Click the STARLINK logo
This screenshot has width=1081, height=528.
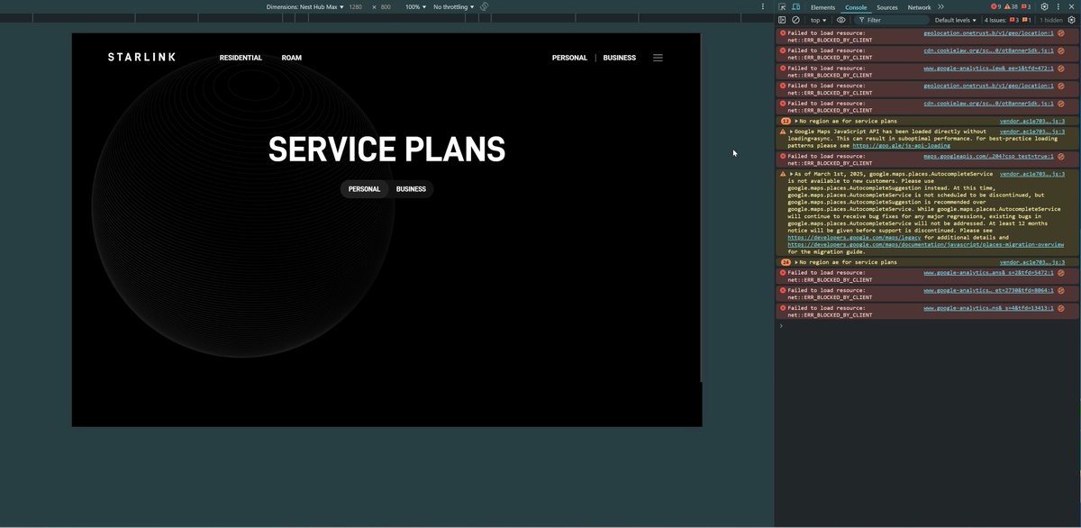(x=141, y=57)
